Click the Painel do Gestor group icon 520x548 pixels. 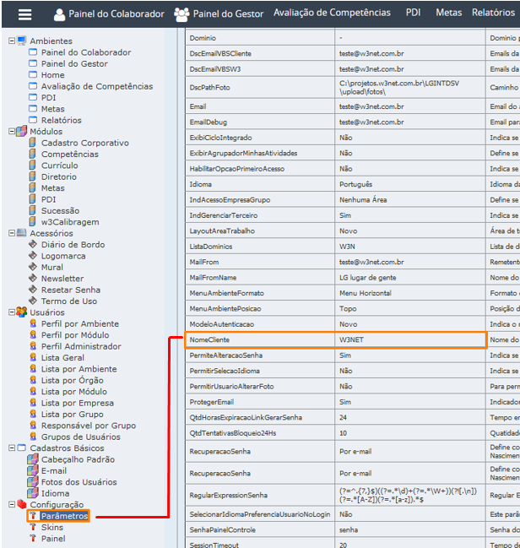point(181,14)
